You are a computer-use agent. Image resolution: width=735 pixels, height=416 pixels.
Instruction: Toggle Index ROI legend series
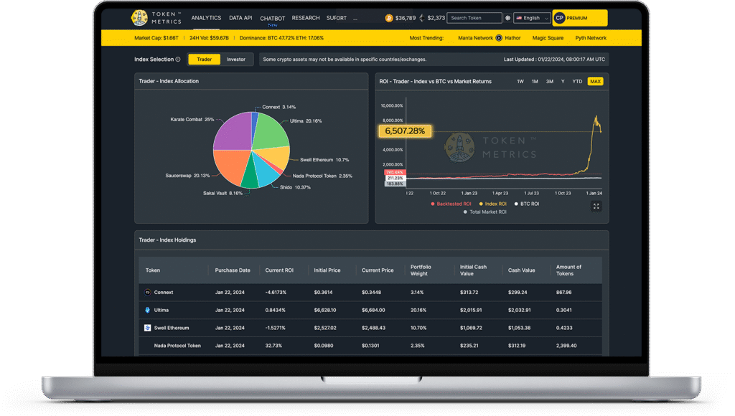(x=492, y=204)
